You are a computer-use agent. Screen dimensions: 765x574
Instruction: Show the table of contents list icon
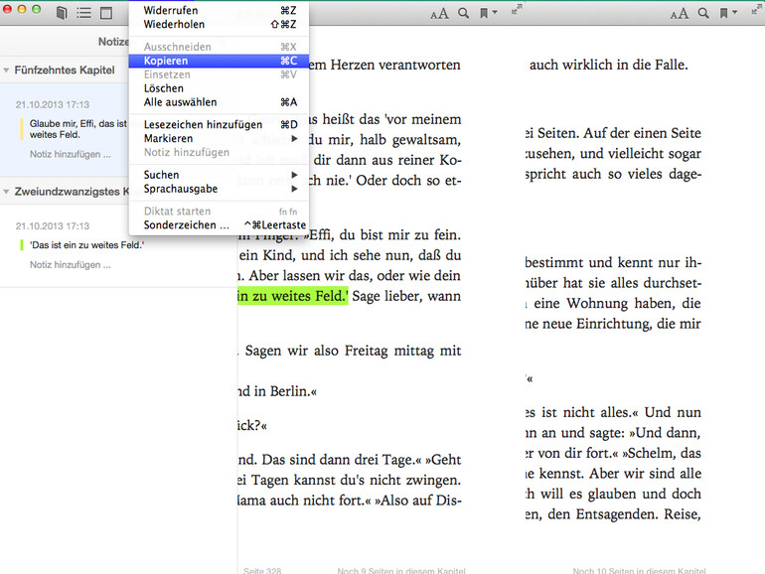coord(83,13)
